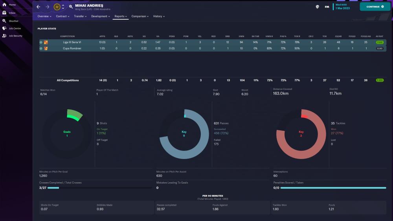
Task: Click the FM menu logo
Action: [327, 7]
